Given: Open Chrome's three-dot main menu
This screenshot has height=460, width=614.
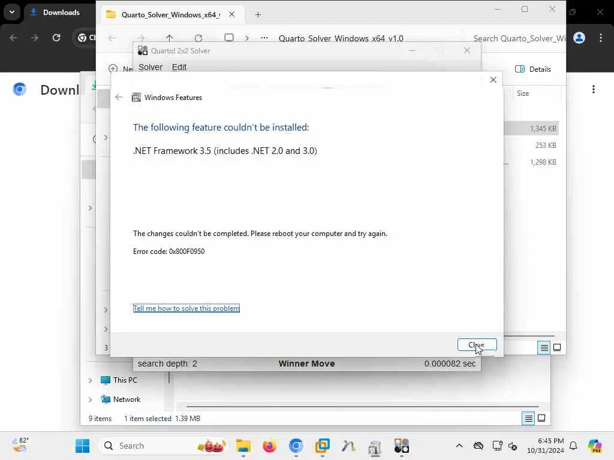Looking at the screenshot, I should coord(600,38).
